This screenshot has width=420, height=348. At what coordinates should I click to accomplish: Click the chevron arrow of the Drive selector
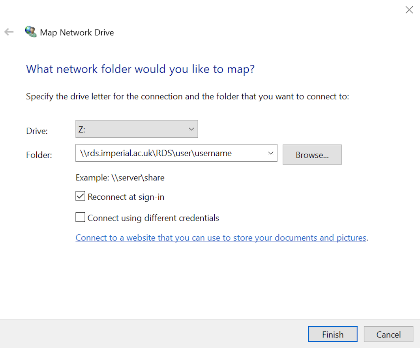click(191, 129)
